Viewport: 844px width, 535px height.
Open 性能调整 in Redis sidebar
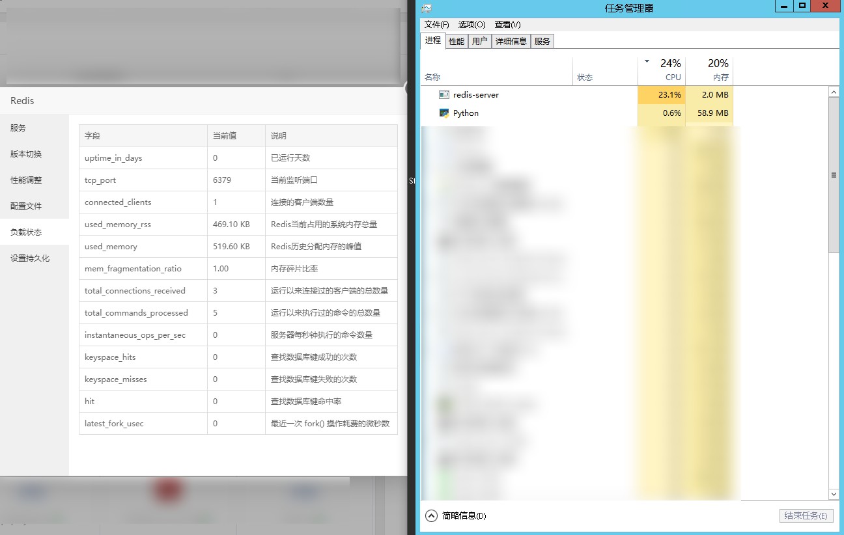click(35, 180)
